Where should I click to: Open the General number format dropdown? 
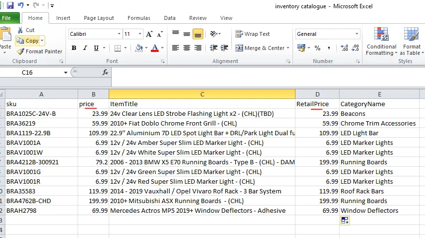click(x=357, y=34)
